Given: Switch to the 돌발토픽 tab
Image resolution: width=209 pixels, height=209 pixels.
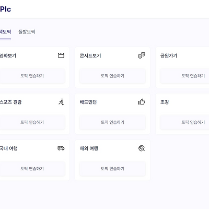Looking at the screenshot, I should [27, 32].
